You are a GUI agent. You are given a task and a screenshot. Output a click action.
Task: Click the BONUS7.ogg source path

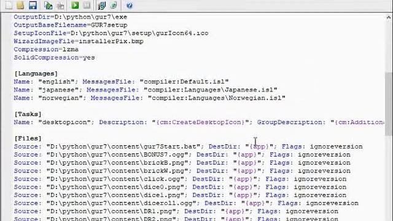pyautogui.click(x=117, y=155)
